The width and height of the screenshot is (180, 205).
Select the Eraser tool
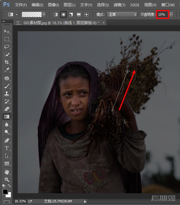7,109
